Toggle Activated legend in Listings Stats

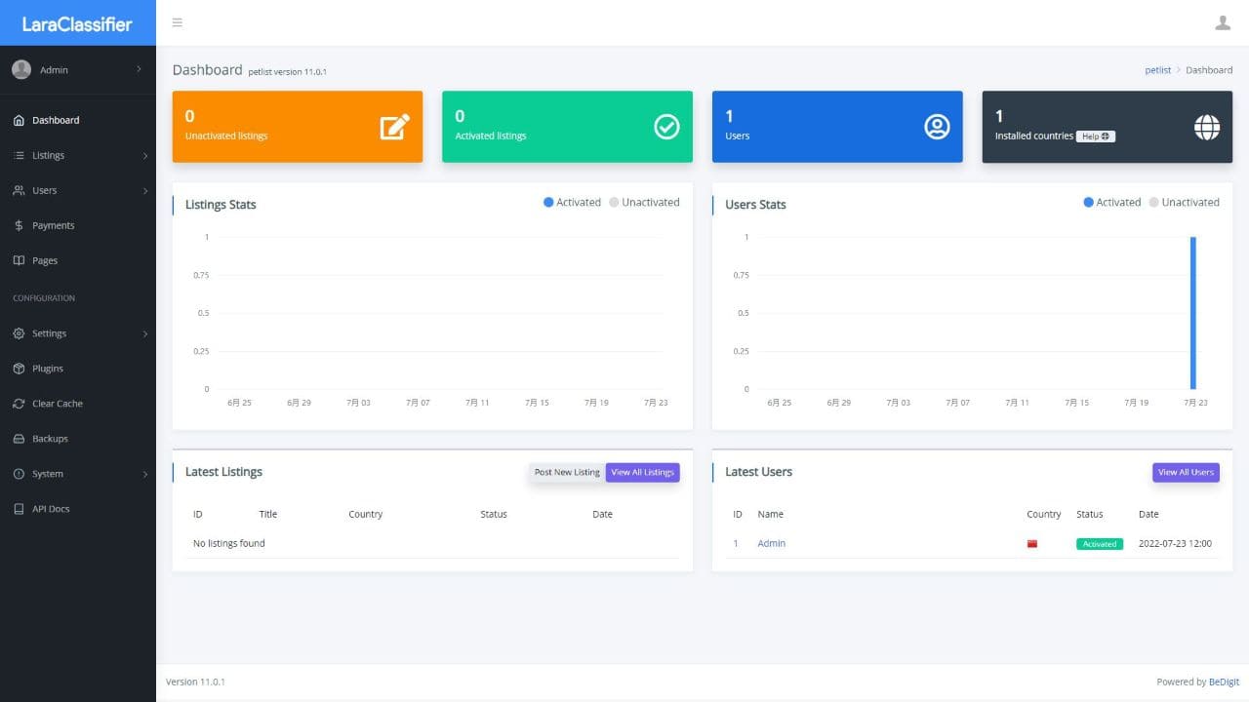point(572,202)
